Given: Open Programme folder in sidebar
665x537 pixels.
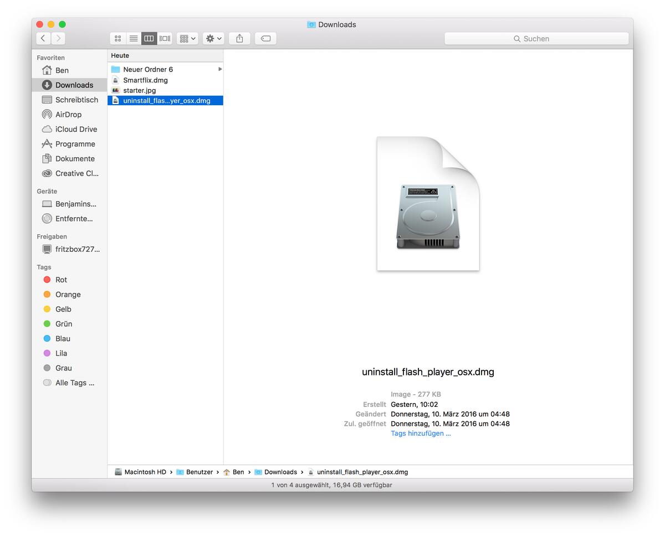Looking at the screenshot, I should coord(75,144).
